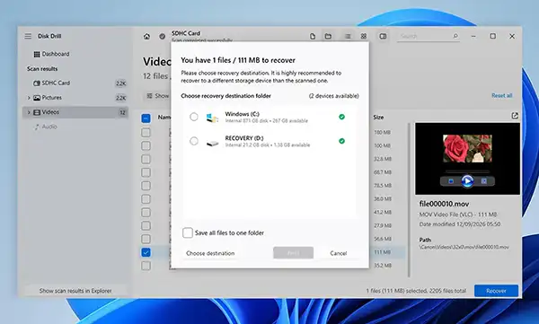Click the Audio music note icon

pos(37,127)
